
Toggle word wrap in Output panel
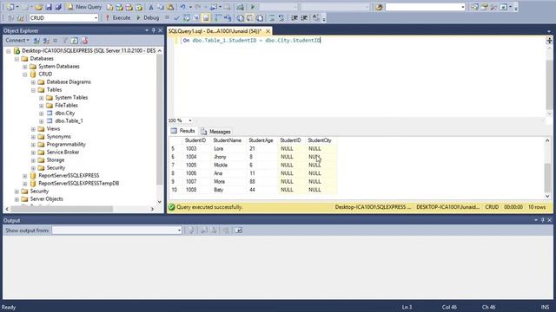point(238,231)
